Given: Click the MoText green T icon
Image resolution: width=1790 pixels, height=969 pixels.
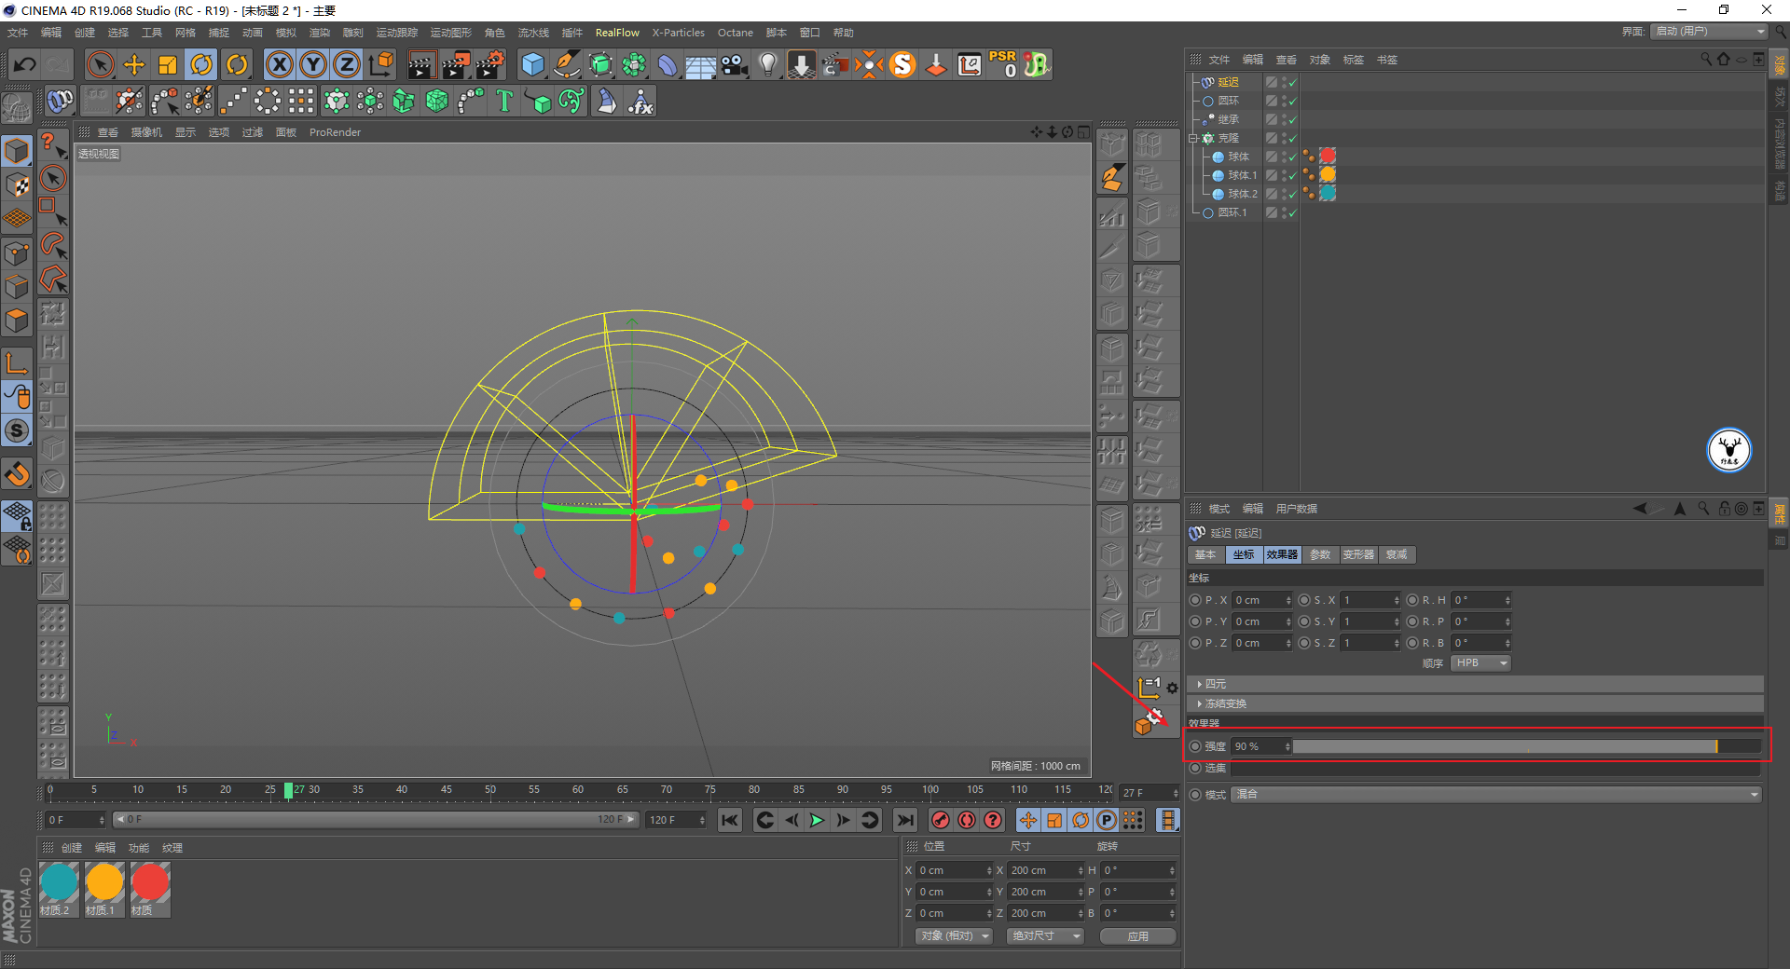Looking at the screenshot, I should click(504, 101).
